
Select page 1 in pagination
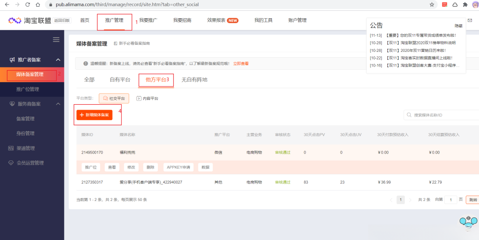click(400, 200)
